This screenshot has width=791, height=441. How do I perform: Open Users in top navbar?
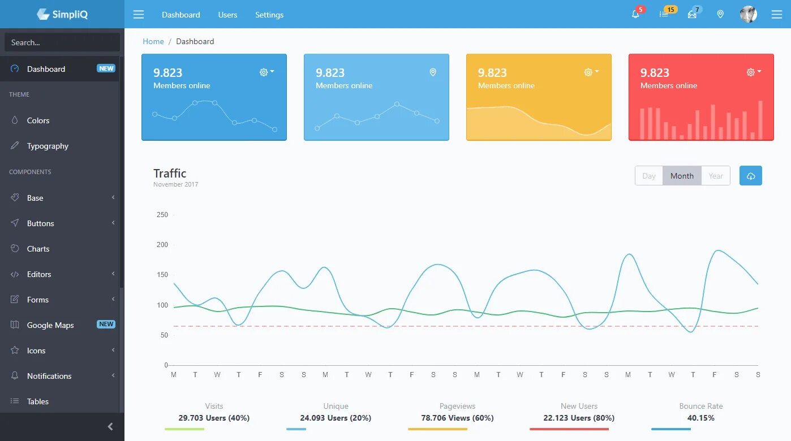coord(227,15)
